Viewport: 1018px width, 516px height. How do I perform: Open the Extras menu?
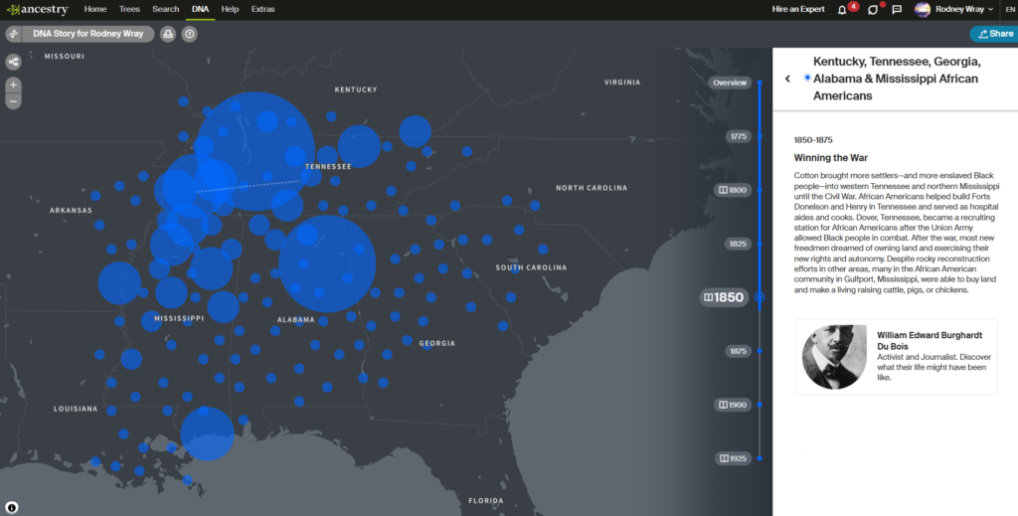[262, 9]
